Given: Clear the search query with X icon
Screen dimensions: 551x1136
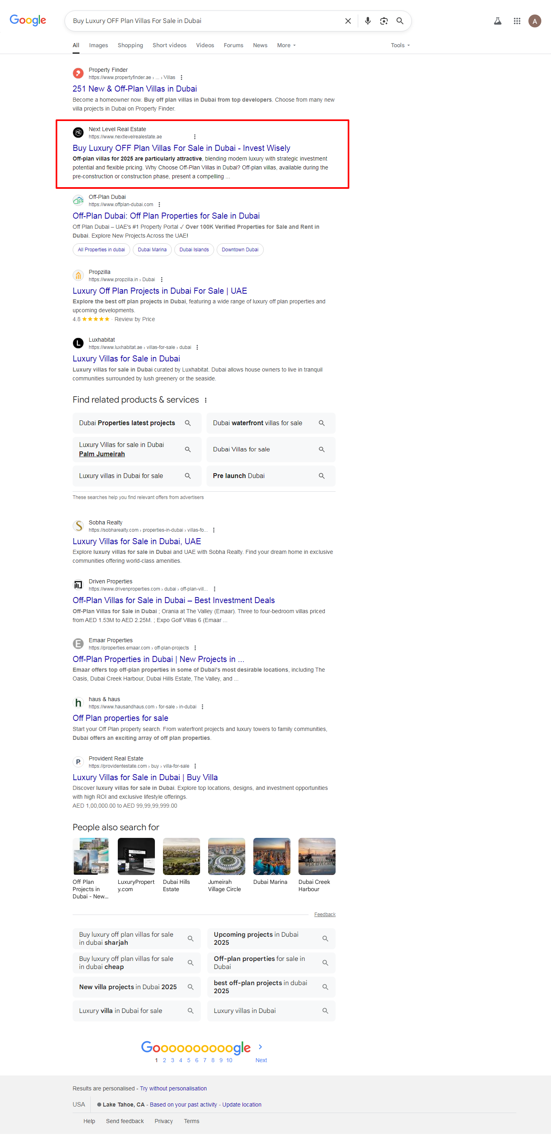Looking at the screenshot, I should pos(348,21).
